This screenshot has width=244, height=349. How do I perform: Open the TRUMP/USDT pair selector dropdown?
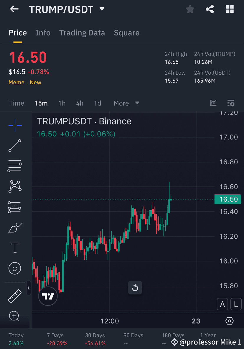click(101, 9)
